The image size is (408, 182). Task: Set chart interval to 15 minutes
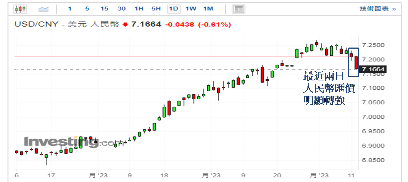tap(104, 9)
